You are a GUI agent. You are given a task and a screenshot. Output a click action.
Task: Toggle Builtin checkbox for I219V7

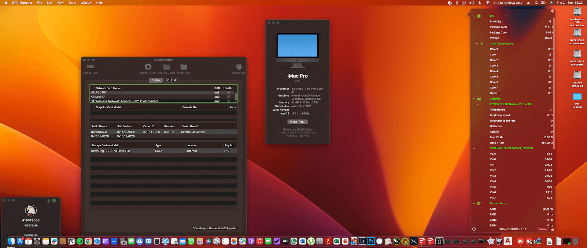228,97
